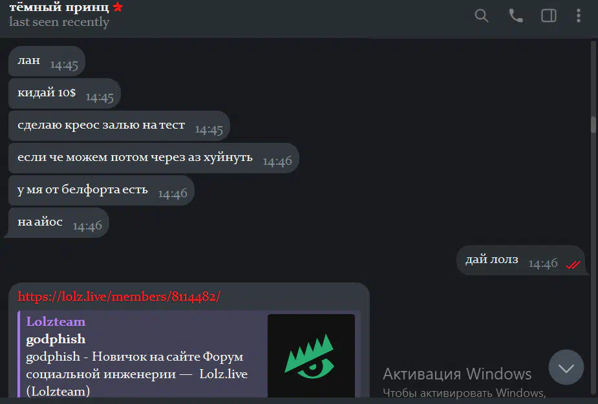Click the last seen recently status
The image size is (598, 404).
(x=59, y=22)
